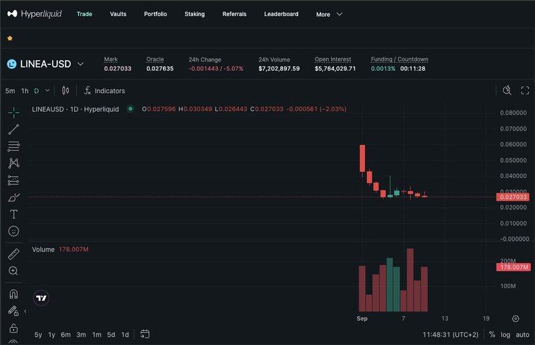Select the 5m timeframe
Viewport: 535px width, 345px height.
[x=10, y=91]
